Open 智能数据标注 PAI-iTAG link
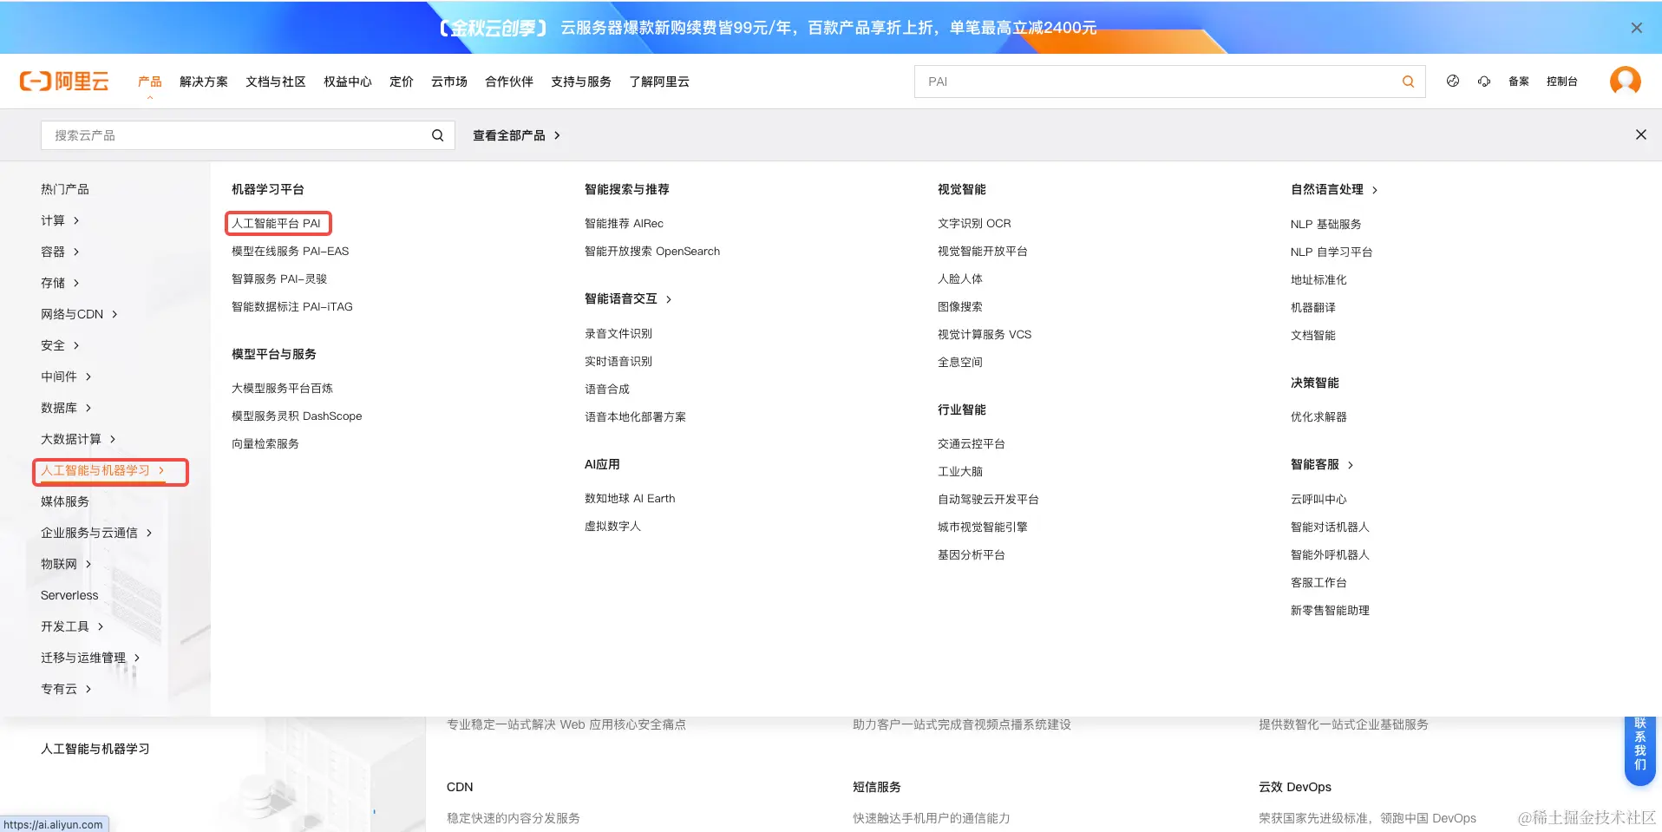 click(292, 306)
